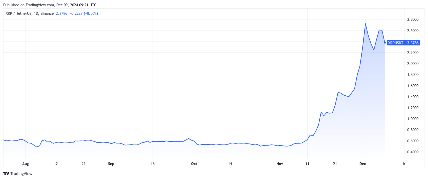The image size is (428, 179).
Task: Click the Nov label on time axis
Action: pyautogui.click(x=280, y=164)
